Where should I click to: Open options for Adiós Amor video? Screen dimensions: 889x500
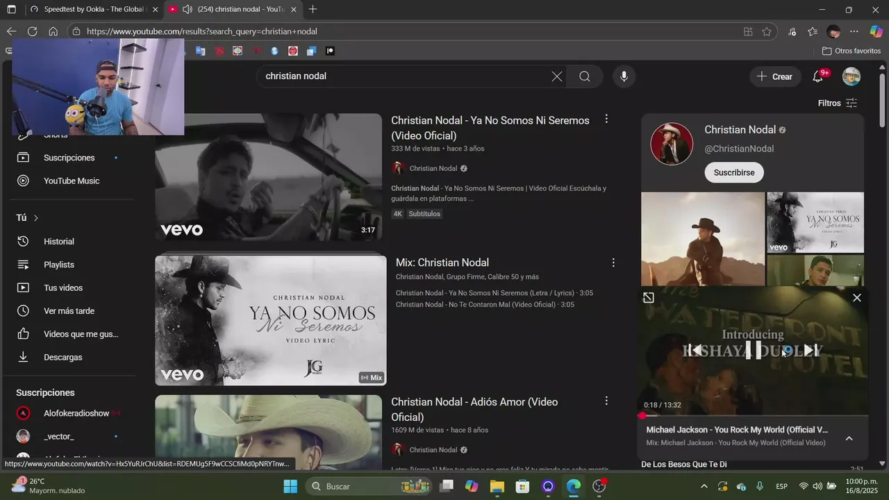606,401
